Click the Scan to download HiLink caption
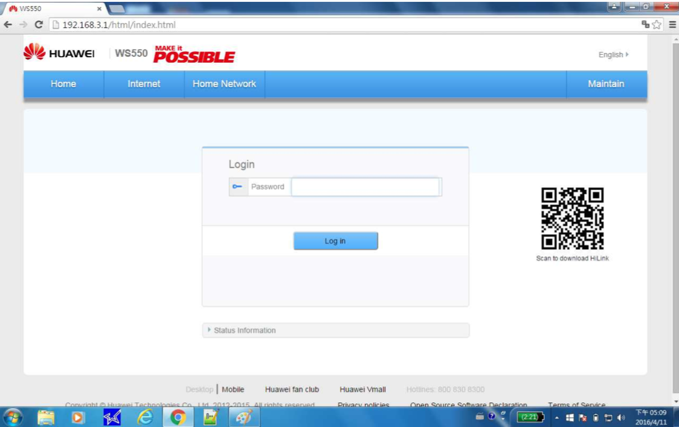 coord(573,258)
